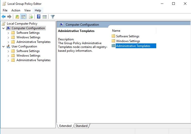Screen dimensions: 191x134
Task: Click the Filter funnel toolbar icon
Action: [x=53, y=16]
